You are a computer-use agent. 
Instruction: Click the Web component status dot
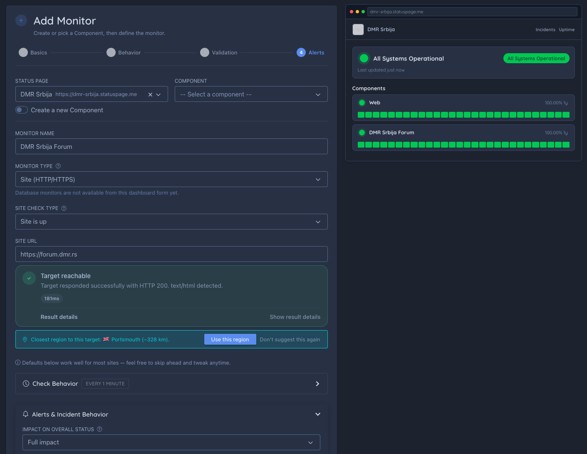362,103
